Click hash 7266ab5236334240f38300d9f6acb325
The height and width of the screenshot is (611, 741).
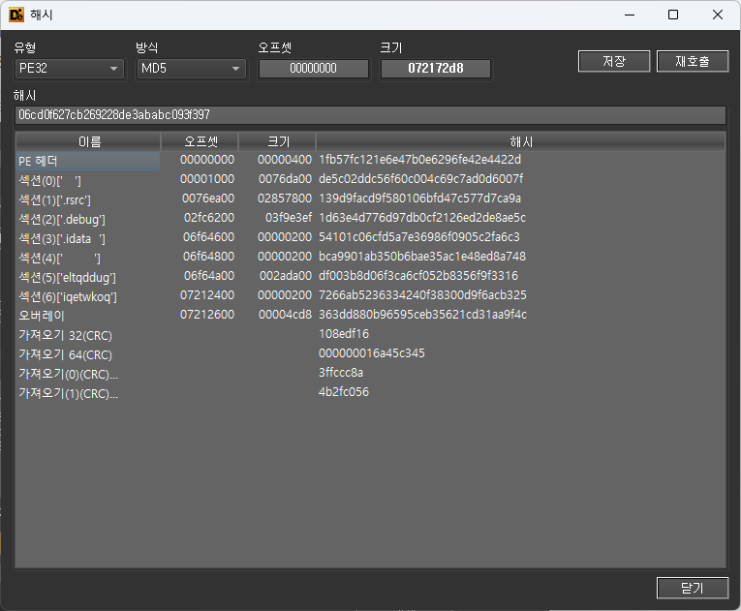[422, 295]
